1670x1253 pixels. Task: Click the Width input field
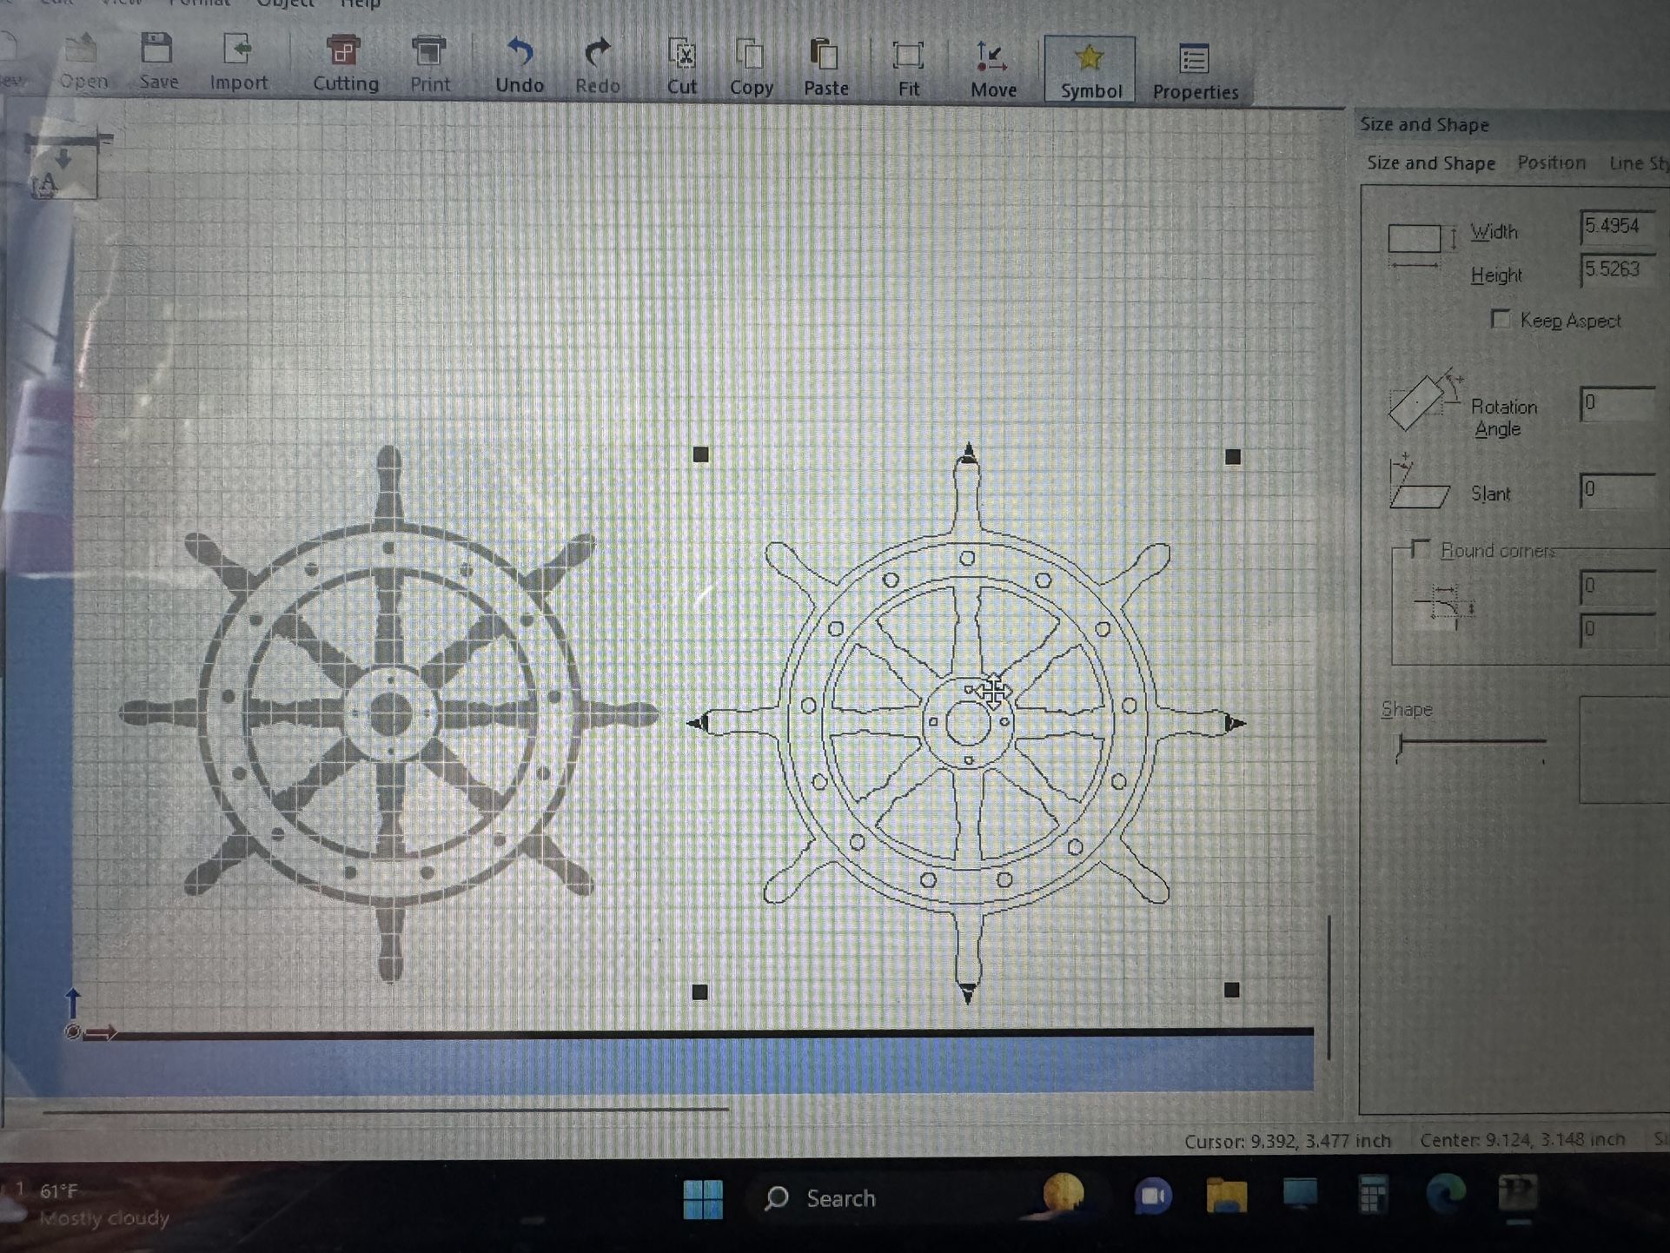coord(1617,227)
